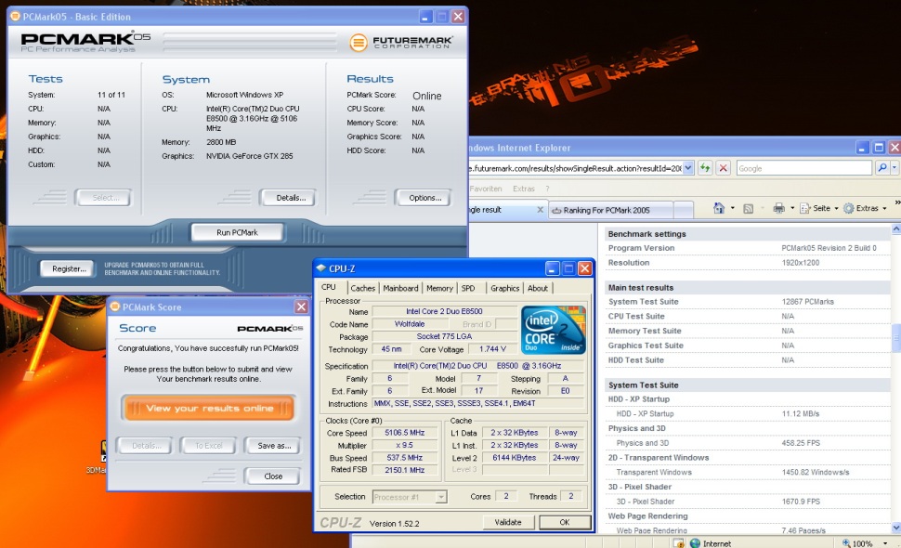Click the Home icon in Internet Explorer toolbar
The image size is (901, 548).
pyautogui.click(x=719, y=208)
